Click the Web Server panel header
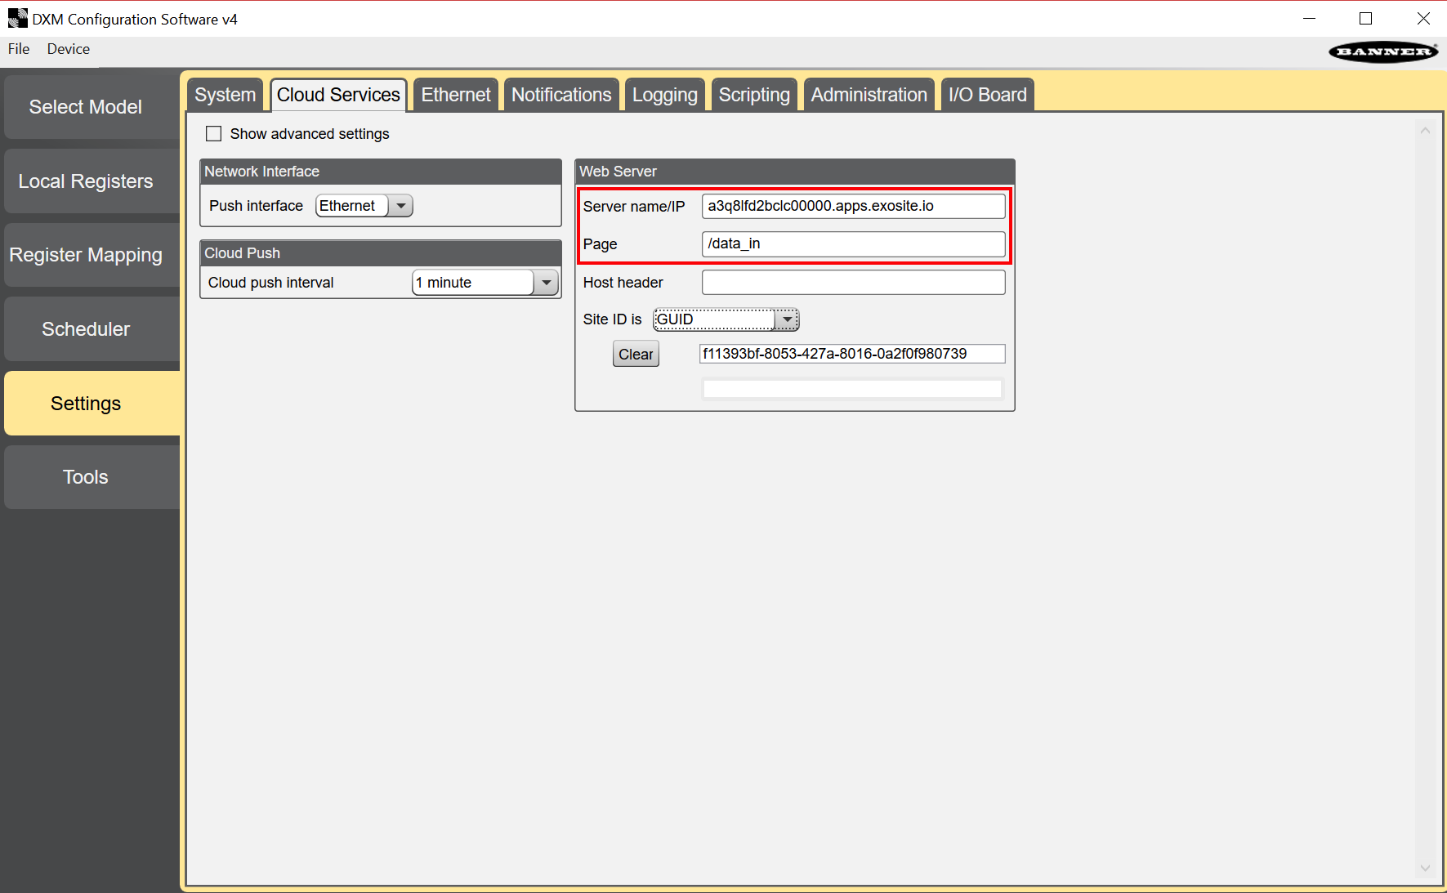 click(x=795, y=172)
